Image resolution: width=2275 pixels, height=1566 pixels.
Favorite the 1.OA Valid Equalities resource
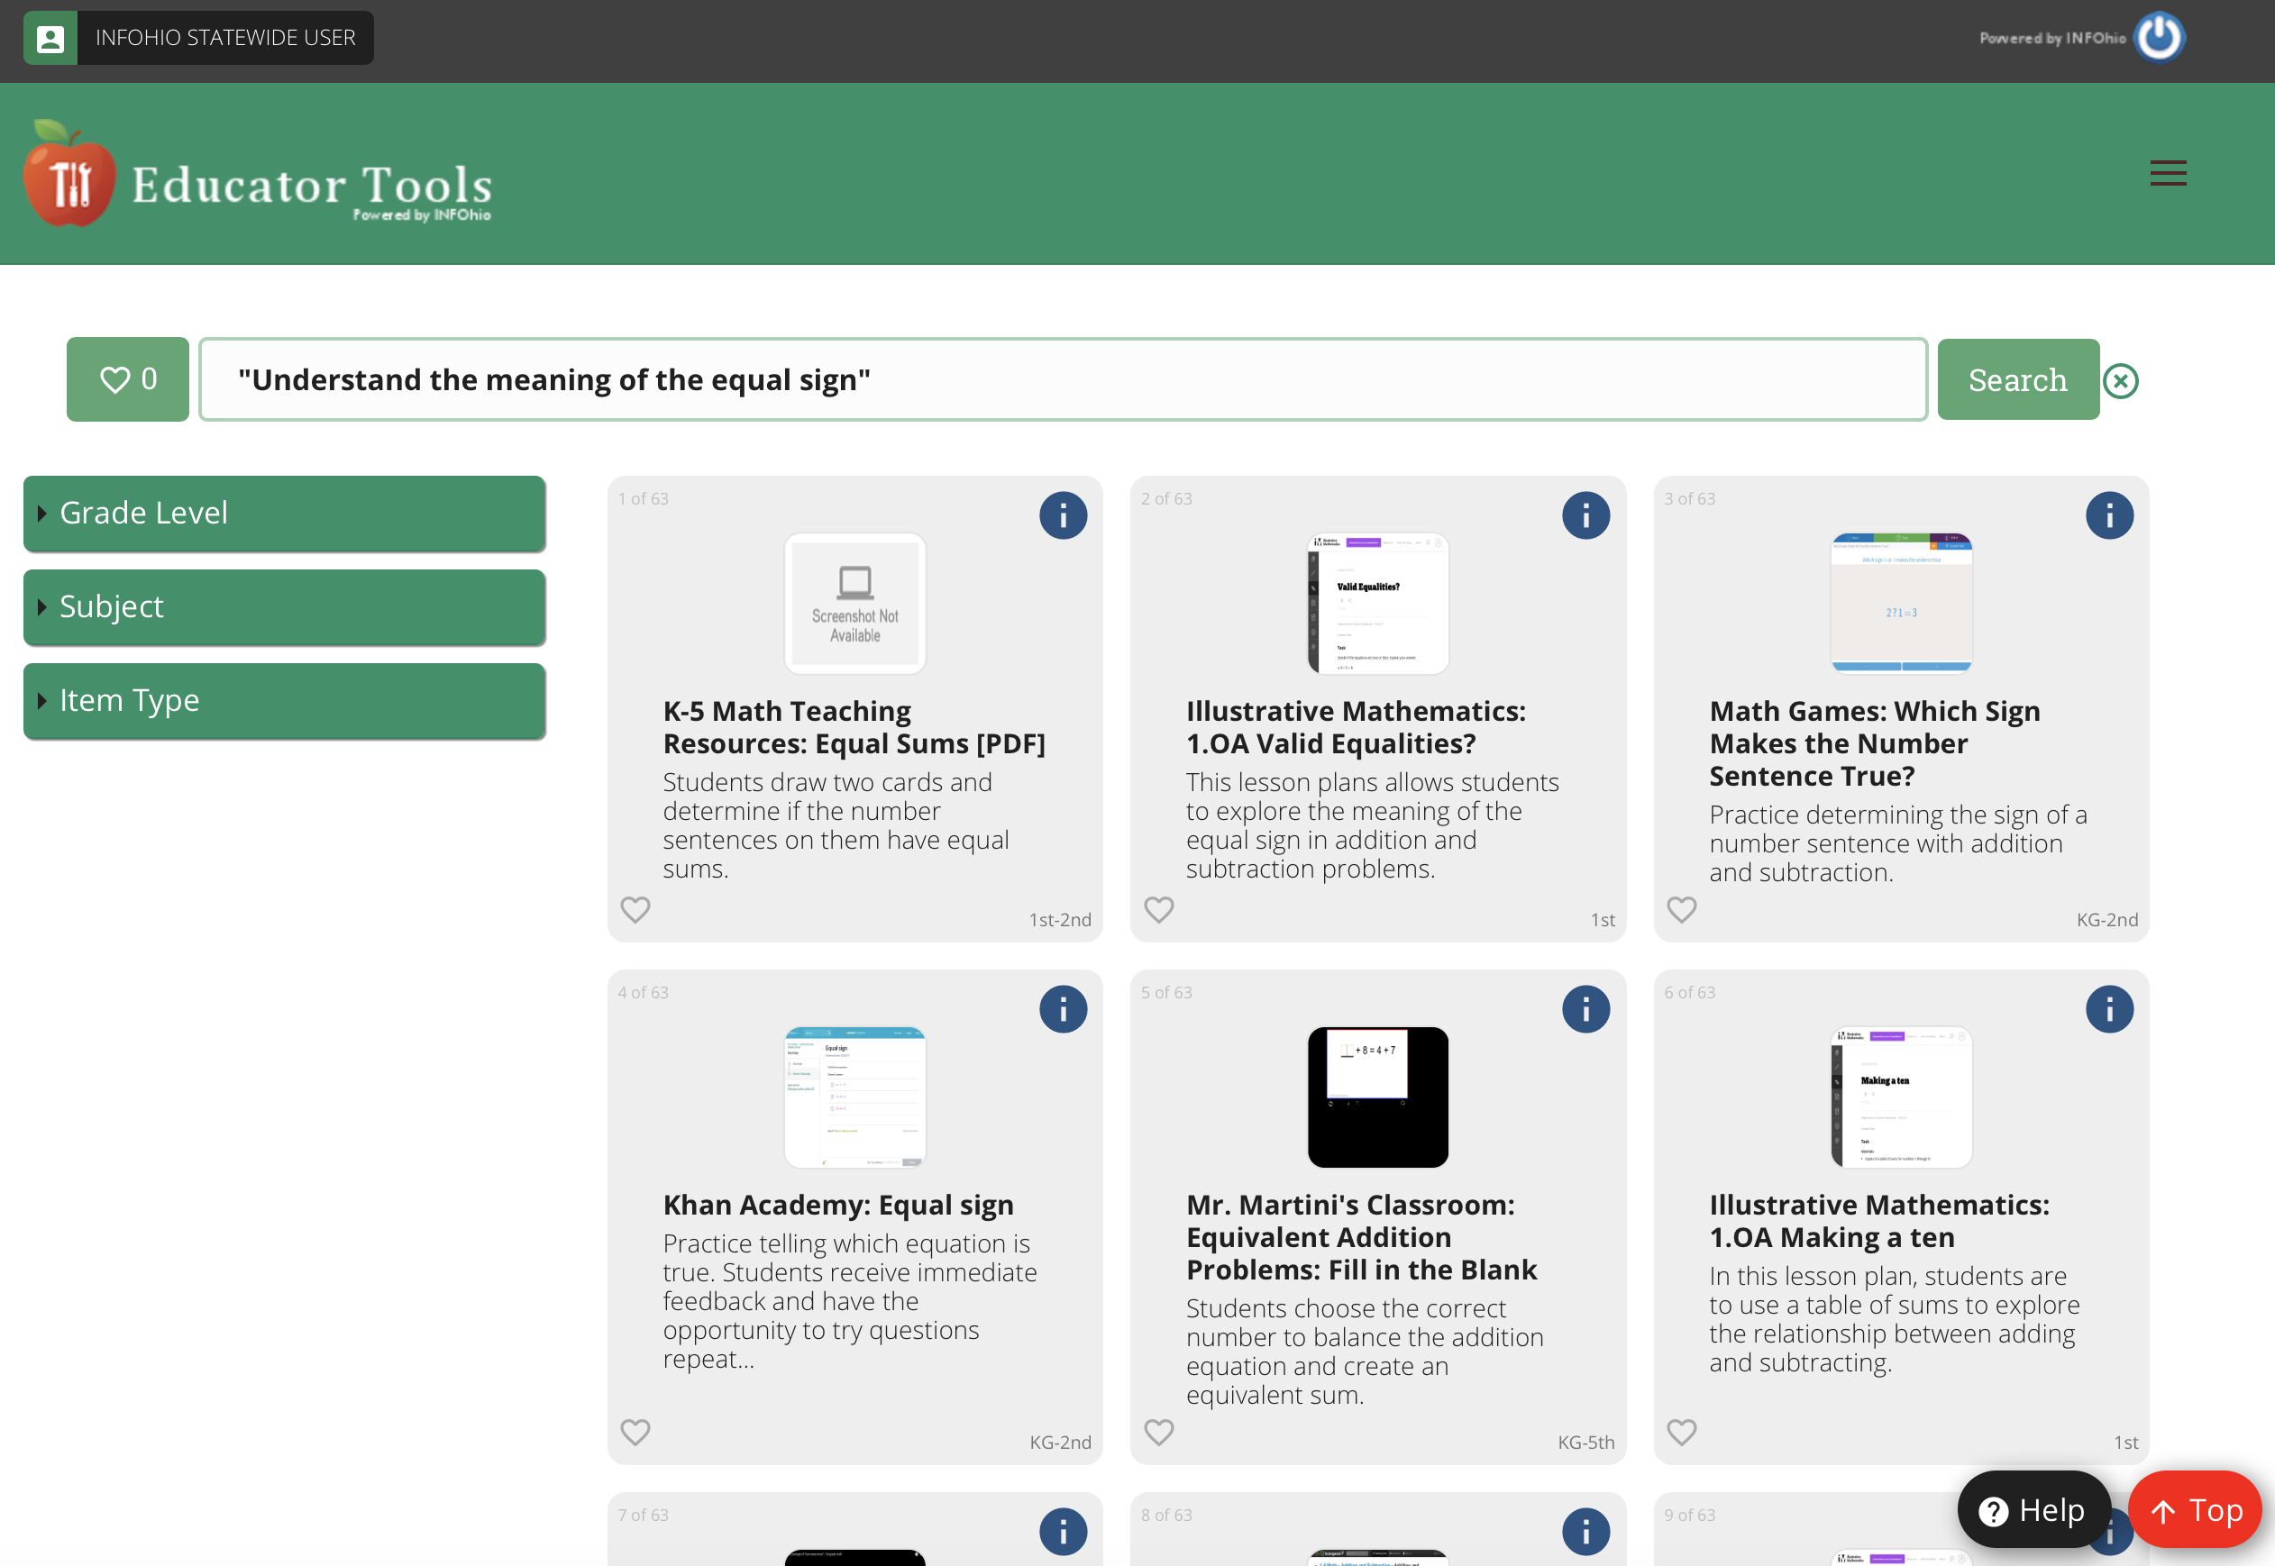(x=1159, y=909)
